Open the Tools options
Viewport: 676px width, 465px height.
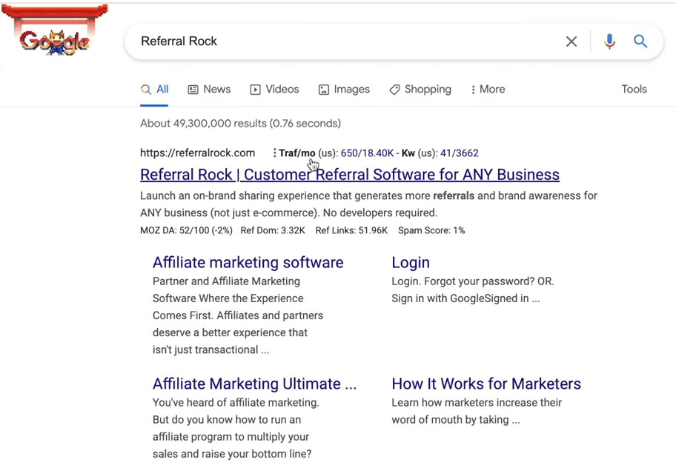tap(634, 90)
